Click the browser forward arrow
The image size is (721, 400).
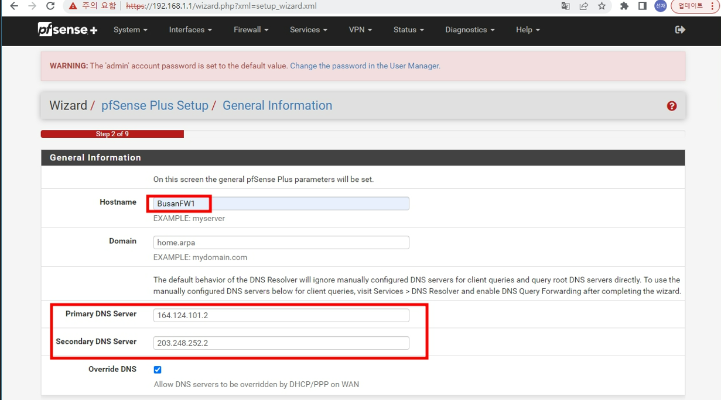pos(32,6)
